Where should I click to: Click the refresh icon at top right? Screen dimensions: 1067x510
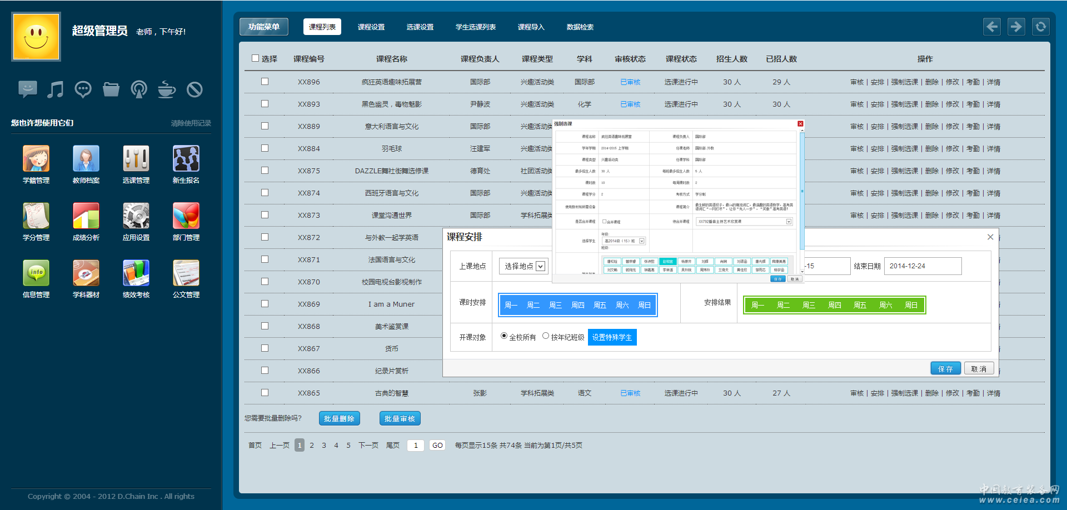tap(1040, 27)
